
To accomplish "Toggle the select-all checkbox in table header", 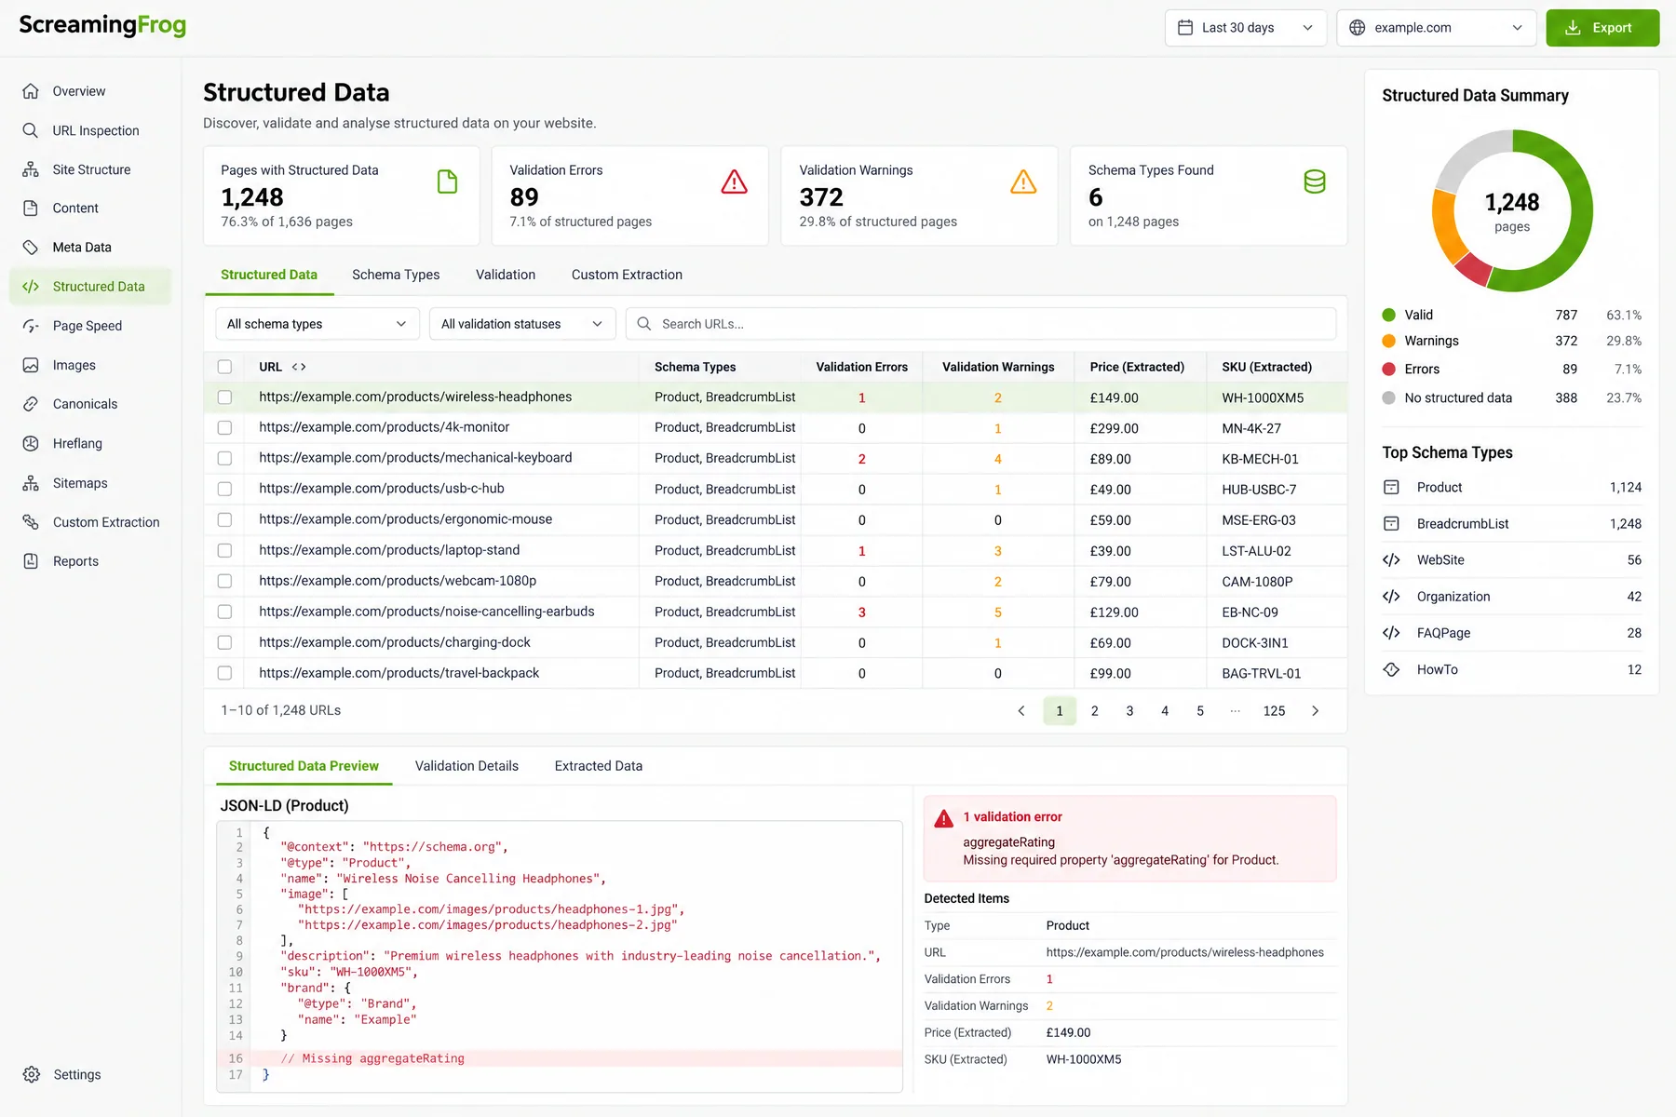I will (224, 367).
